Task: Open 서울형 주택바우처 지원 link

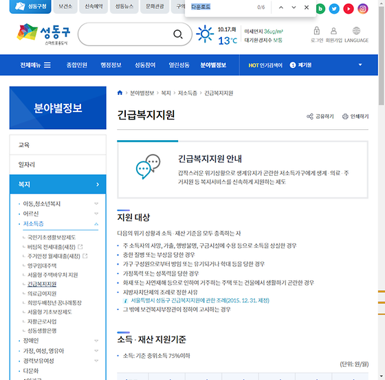Action: [52, 275]
